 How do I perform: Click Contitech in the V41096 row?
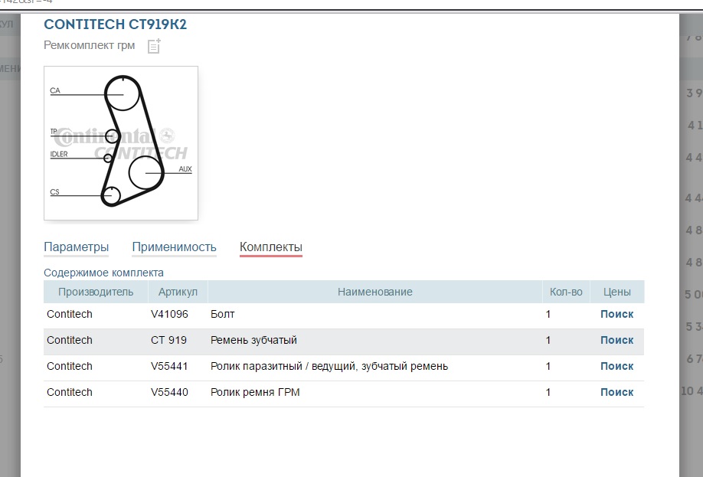(70, 314)
